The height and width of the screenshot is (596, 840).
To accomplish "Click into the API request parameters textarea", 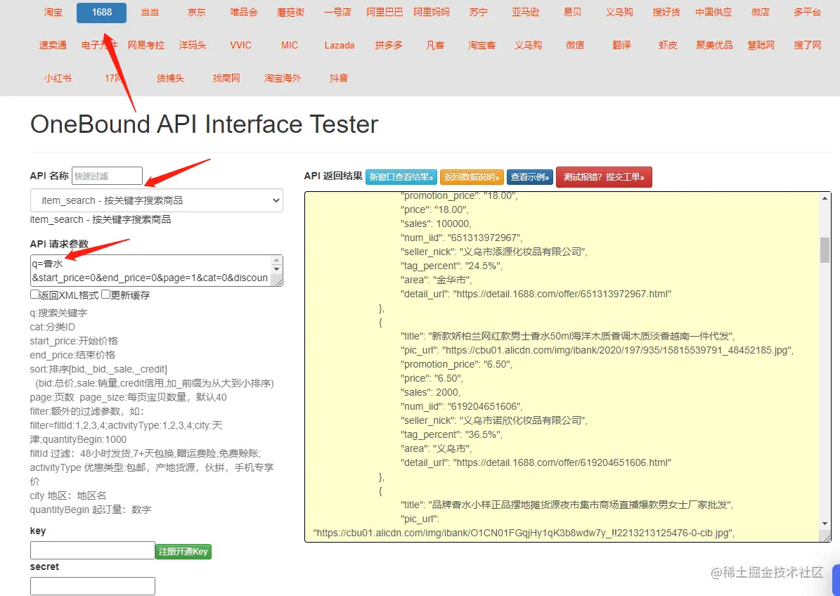I will click(x=152, y=271).
